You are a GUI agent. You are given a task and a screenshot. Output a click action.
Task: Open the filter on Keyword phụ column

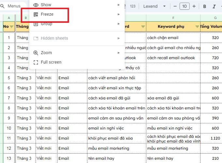(x=197, y=27)
